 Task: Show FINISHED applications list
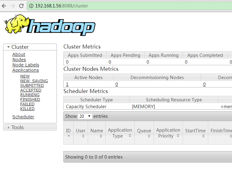coord(30,100)
